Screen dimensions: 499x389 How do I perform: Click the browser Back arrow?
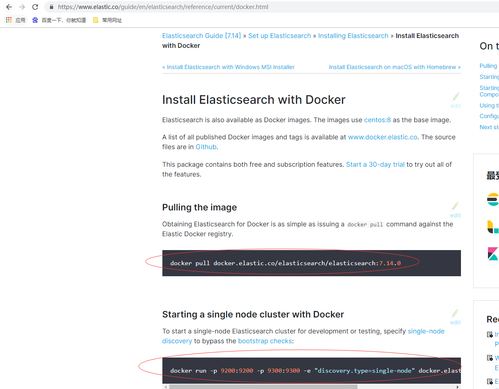(x=9, y=7)
